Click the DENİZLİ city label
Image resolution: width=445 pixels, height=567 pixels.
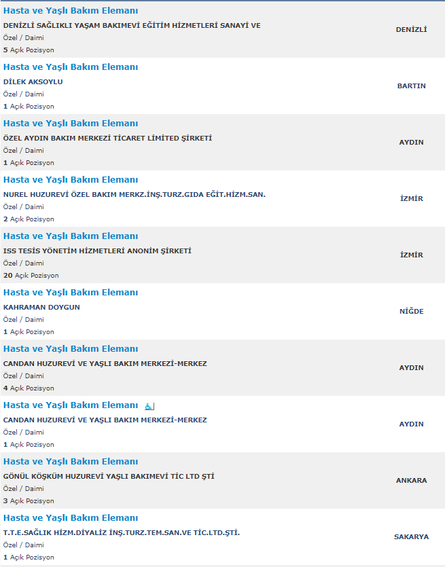[411, 30]
